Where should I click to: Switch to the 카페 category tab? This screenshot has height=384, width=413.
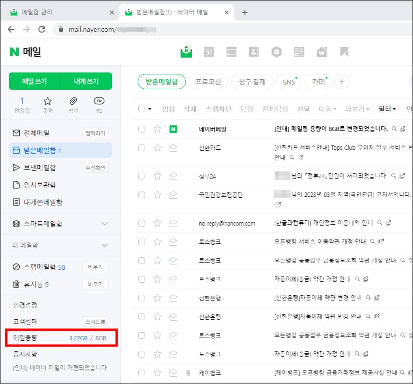pos(318,82)
